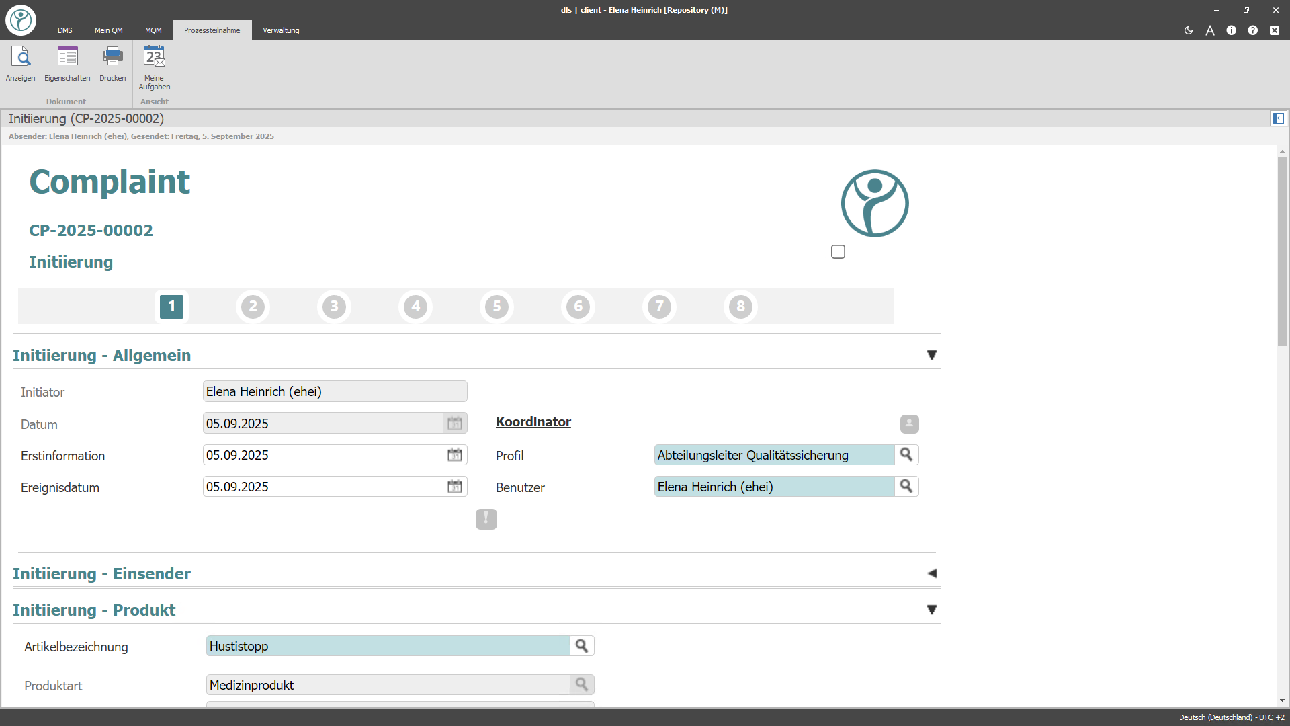Image resolution: width=1290 pixels, height=726 pixels.
Task: Click the Koordinator link
Action: pyautogui.click(x=533, y=421)
